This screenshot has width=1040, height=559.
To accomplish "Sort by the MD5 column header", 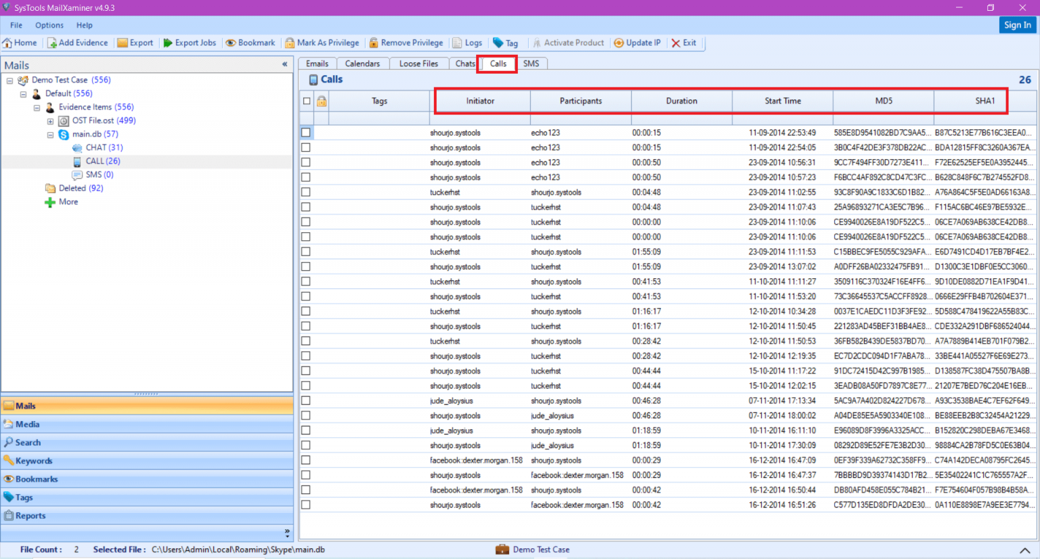I will point(884,101).
